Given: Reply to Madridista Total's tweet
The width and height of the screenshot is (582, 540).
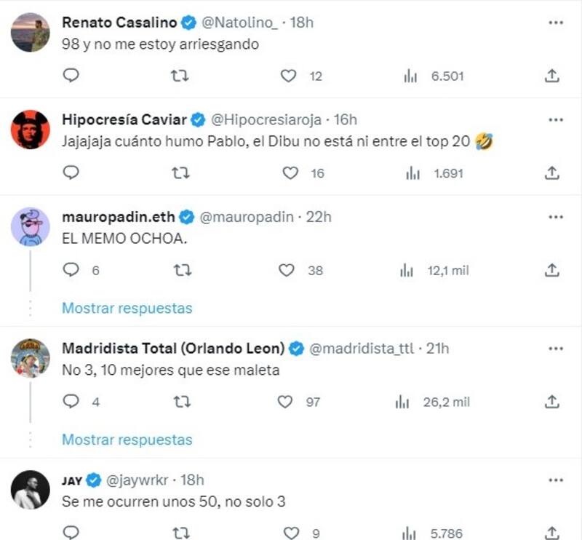Looking at the screenshot, I should pyautogui.click(x=71, y=401).
